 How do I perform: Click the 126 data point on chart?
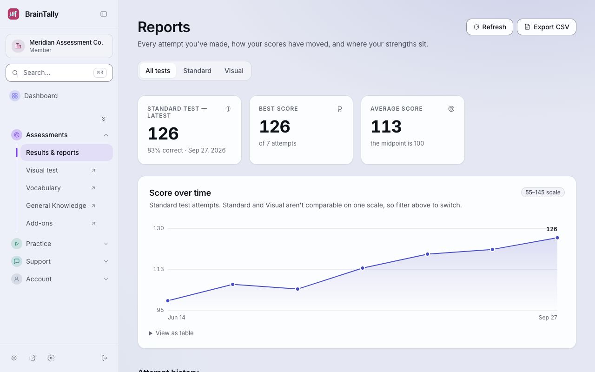557,238
